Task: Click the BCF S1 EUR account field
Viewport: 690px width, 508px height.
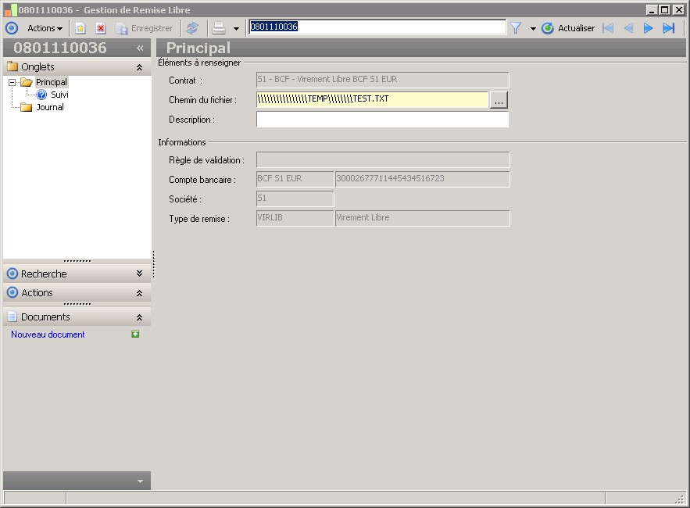Action: tap(295, 179)
